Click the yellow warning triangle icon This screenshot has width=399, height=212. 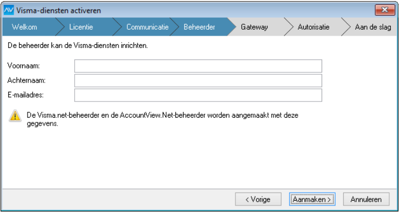(x=15, y=116)
